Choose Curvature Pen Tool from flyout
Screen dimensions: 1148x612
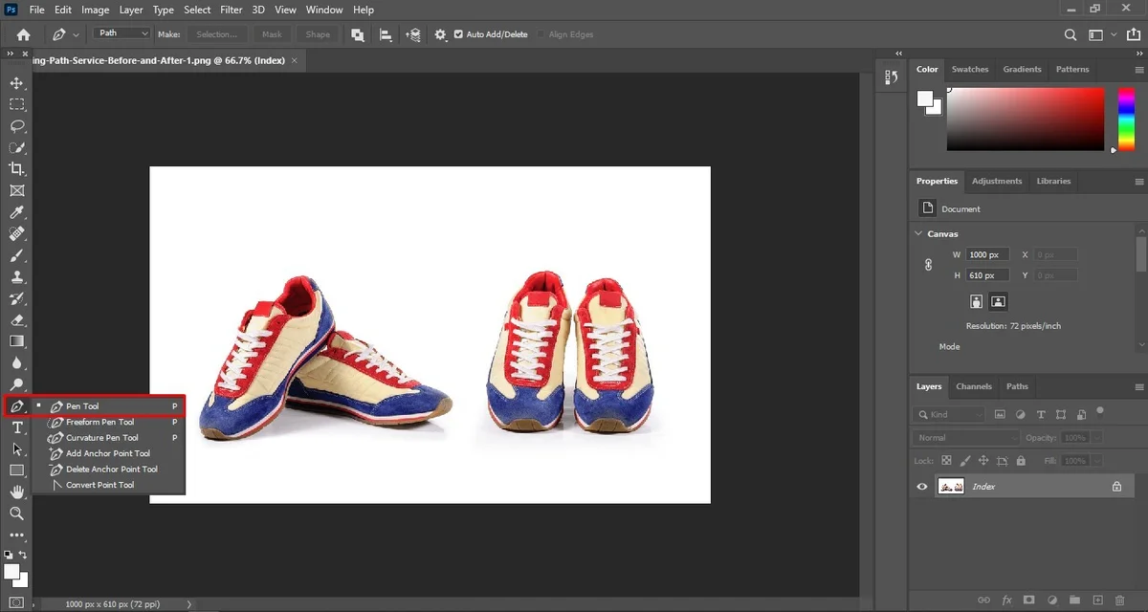[101, 438]
